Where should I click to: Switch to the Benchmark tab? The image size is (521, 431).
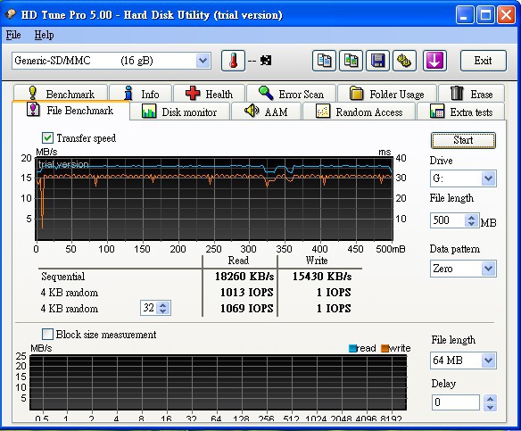tap(61, 93)
